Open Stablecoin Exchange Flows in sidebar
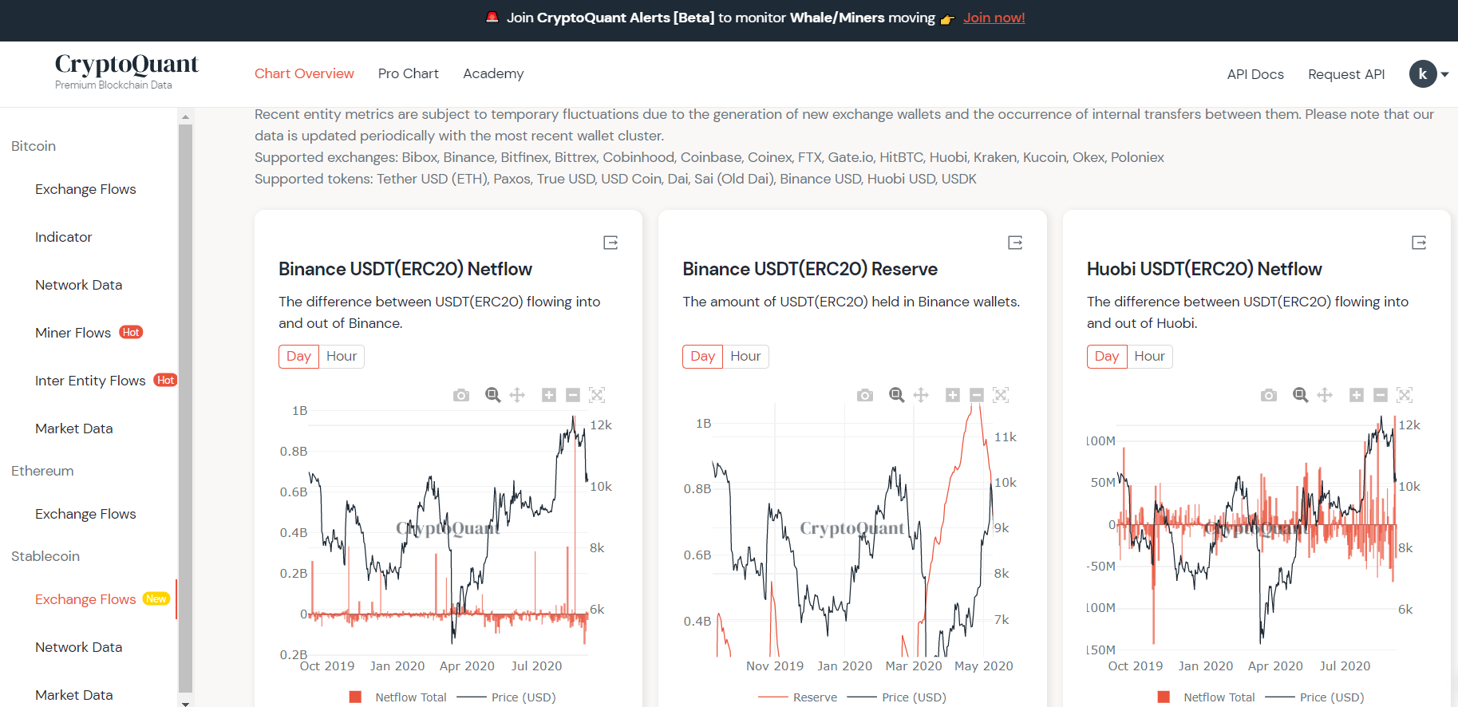This screenshot has width=1458, height=707. pos(85,599)
